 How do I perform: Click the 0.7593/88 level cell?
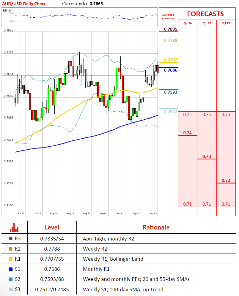52,279
